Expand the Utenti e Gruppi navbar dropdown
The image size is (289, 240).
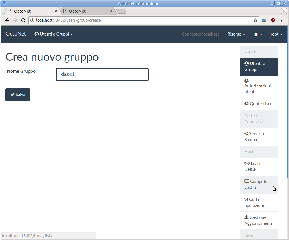[x=54, y=34]
